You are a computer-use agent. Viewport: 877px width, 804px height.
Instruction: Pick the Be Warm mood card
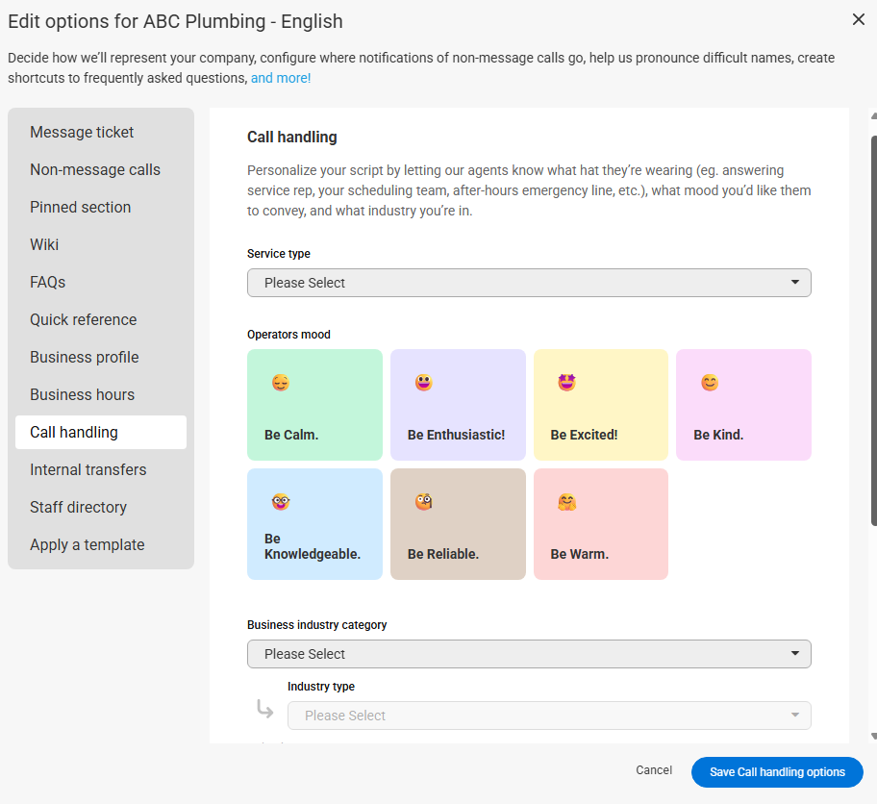coord(600,524)
